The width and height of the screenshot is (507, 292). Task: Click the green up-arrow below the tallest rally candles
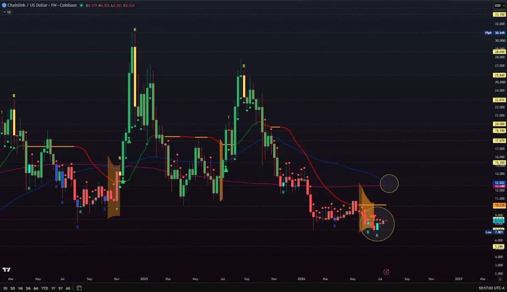tap(129, 141)
